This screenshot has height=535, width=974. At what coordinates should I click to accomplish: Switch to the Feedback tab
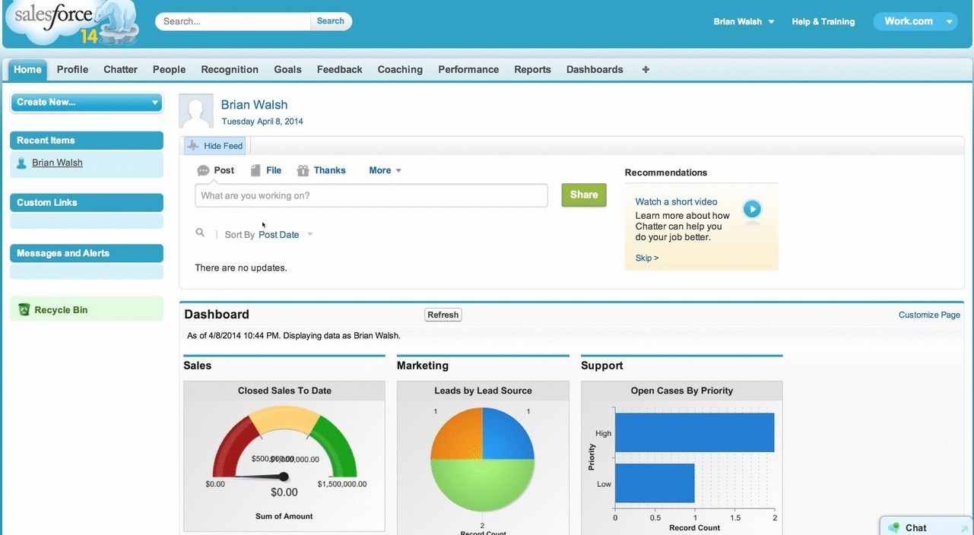(339, 69)
